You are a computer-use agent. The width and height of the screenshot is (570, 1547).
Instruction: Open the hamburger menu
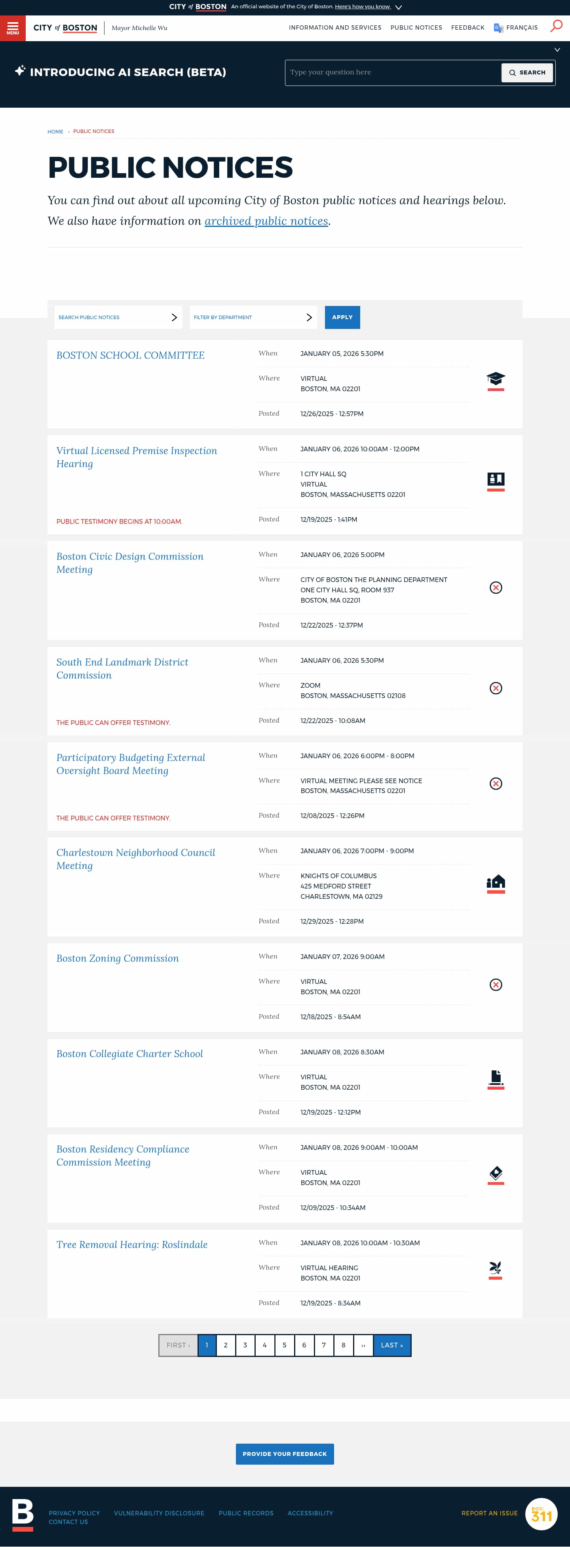[13, 28]
